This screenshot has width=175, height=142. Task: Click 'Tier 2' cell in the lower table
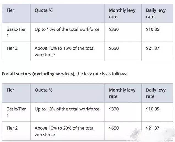coord(12,128)
